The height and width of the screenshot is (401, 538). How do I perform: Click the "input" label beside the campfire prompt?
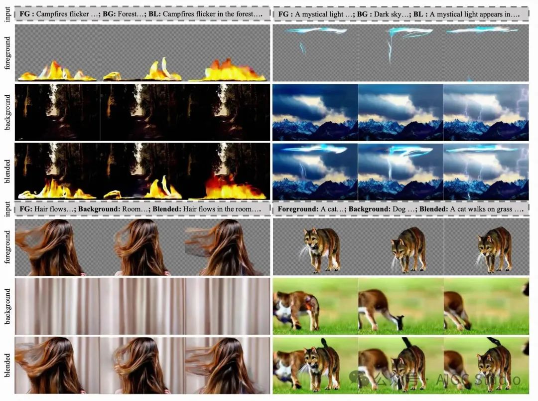click(7, 14)
